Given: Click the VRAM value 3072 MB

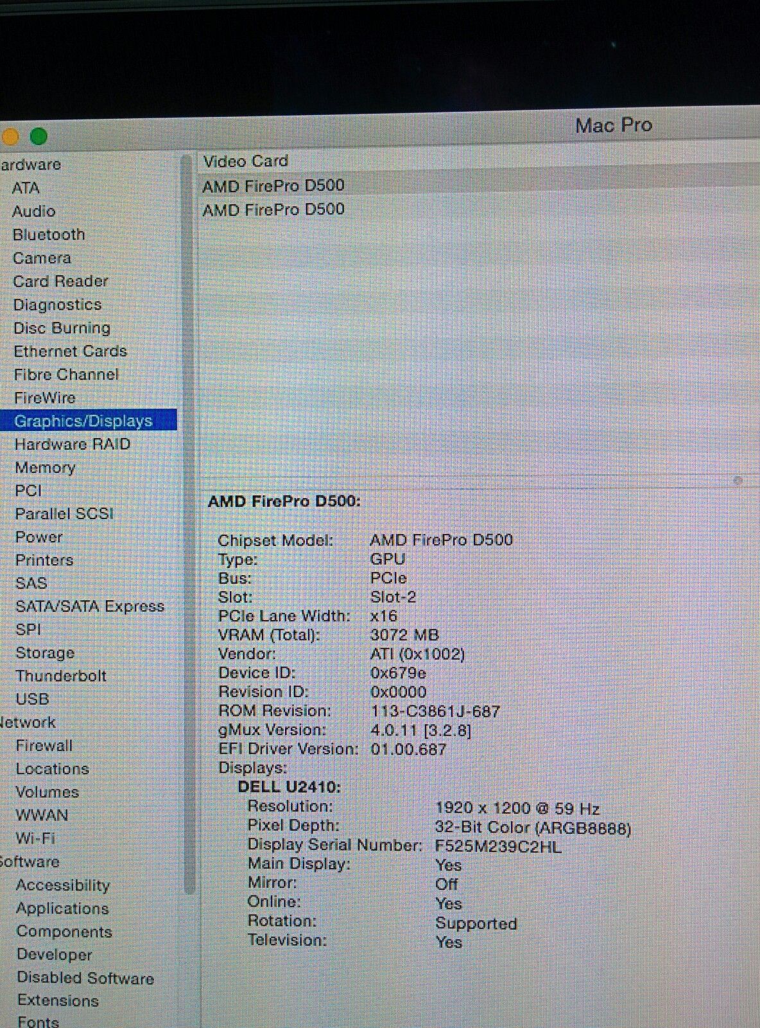Looking at the screenshot, I should click(x=404, y=635).
